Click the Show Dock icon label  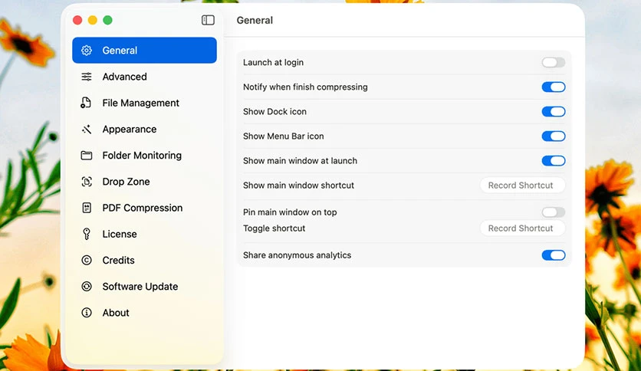click(x=274, y=112)
